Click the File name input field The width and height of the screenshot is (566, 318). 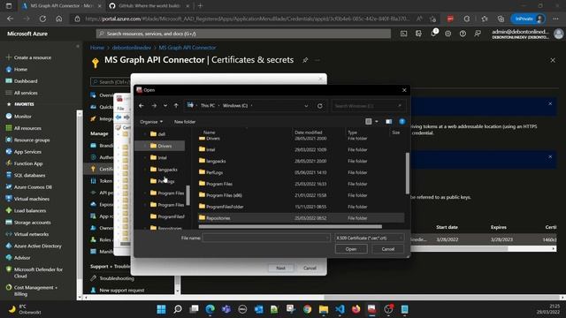point(266,238)
